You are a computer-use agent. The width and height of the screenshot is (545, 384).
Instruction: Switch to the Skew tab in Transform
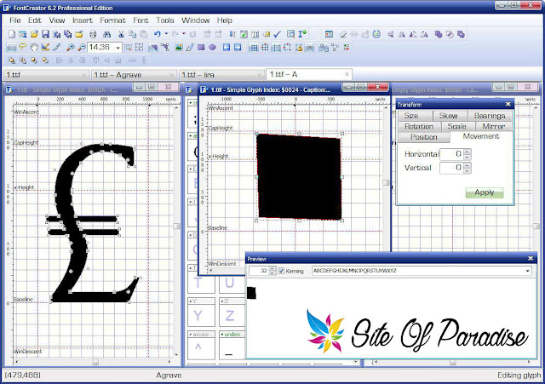click(x=449, y=116)
